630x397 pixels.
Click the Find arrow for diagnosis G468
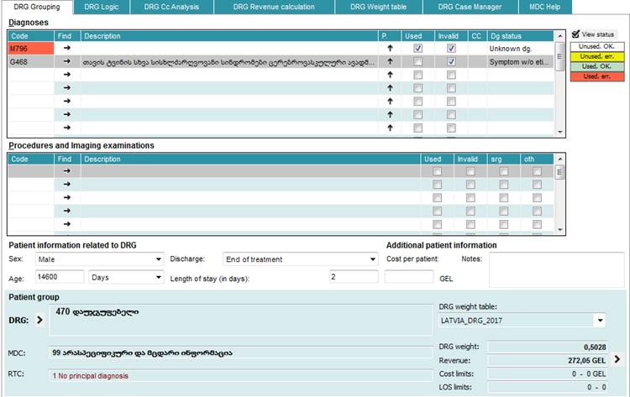tap(66, 61)
